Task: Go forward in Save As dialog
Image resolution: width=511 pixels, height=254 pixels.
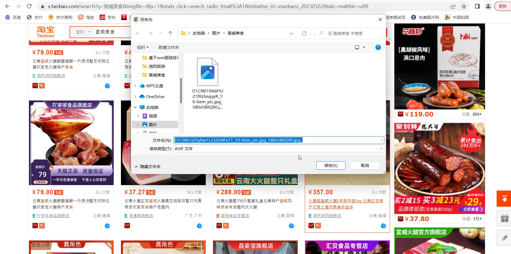Action: click(x=150, y=33)
